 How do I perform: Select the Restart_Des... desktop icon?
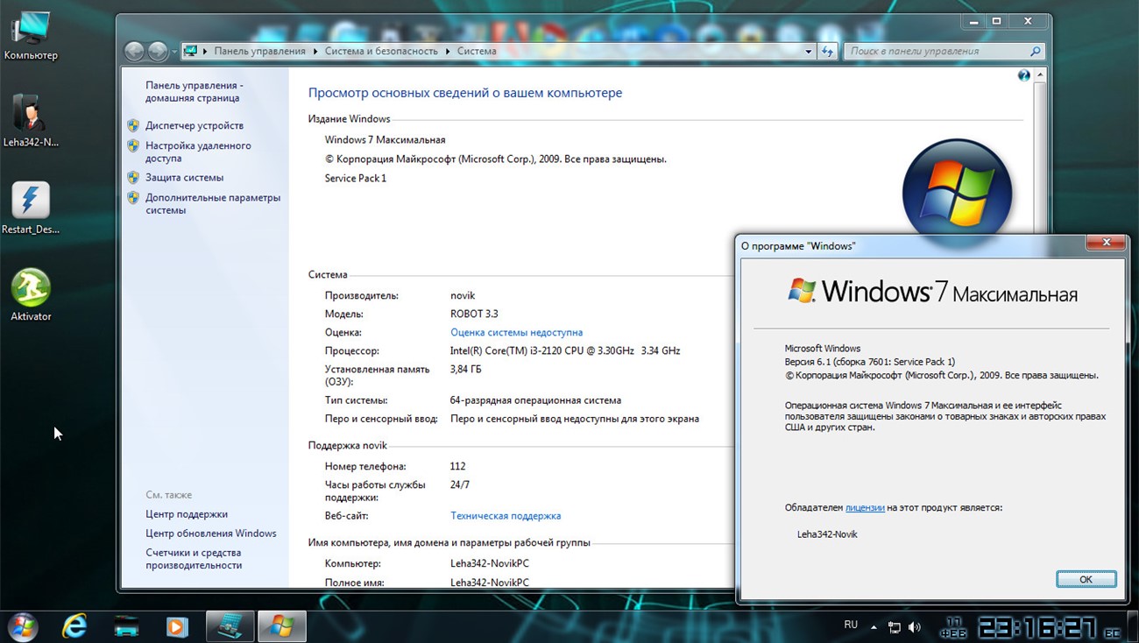click(x=31, y=208)
